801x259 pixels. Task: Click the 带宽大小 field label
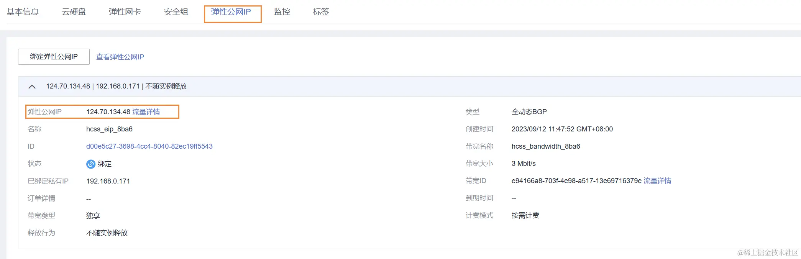pyautogui.click(x=479, y=164)
